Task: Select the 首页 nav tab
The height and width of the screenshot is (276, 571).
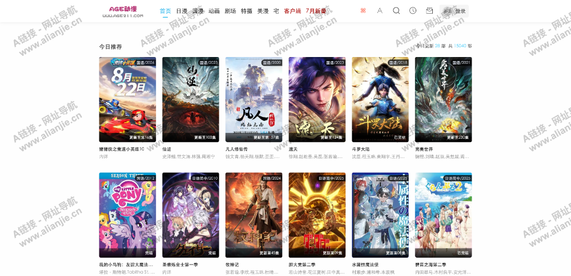Action: [166, 11]
